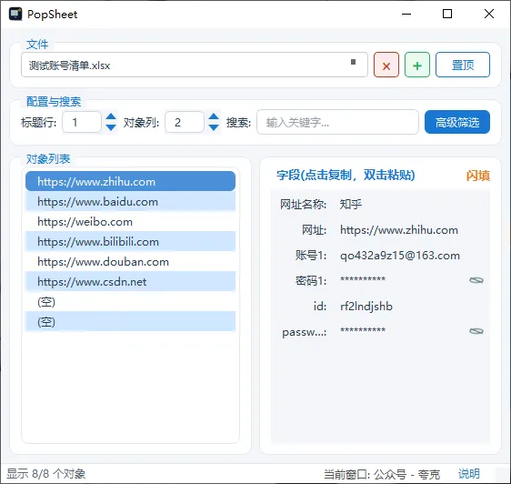Minimize the PopSheet window
The width and height of the screenshot is (511, 484).
tap(406, 14)
